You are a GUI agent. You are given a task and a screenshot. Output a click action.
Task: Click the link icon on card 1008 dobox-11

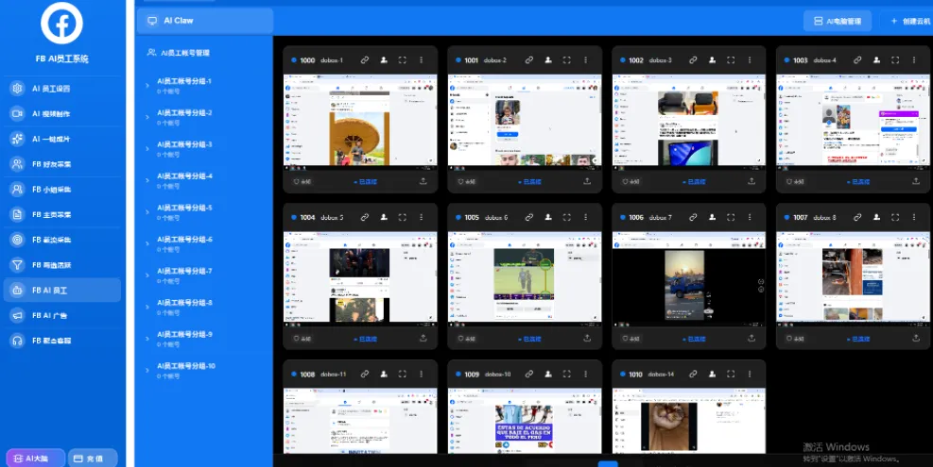point(365,375)
